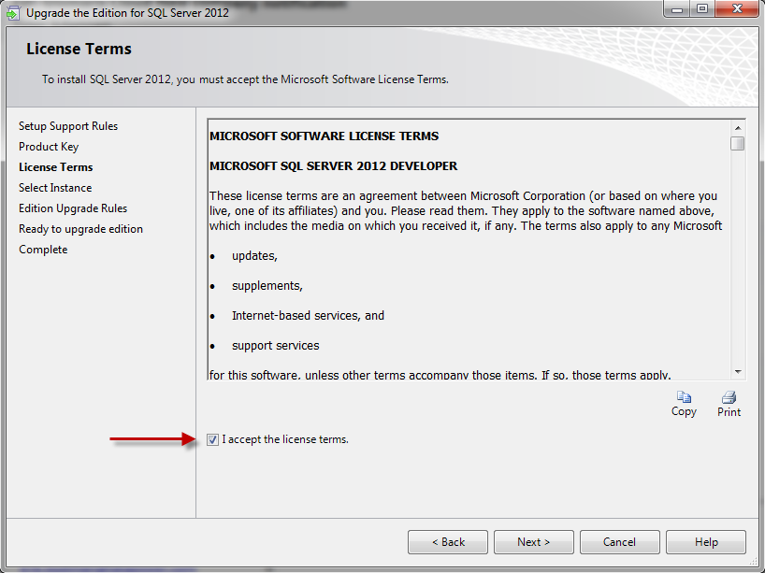765x573 pixels.
Task: Minimize the setup window
Action: [677, 8]
